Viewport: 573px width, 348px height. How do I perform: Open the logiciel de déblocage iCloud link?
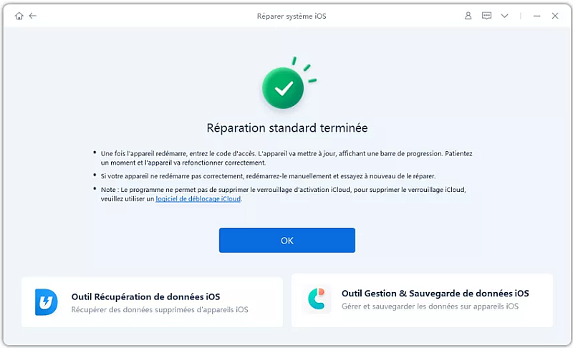click(198, 199)
